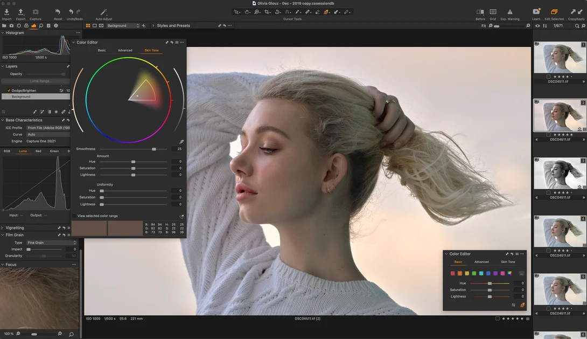The width and height of the screenshot is (587, 339).
Task: Toggle proof margin eye viewer icon
Action: [101, 26]
